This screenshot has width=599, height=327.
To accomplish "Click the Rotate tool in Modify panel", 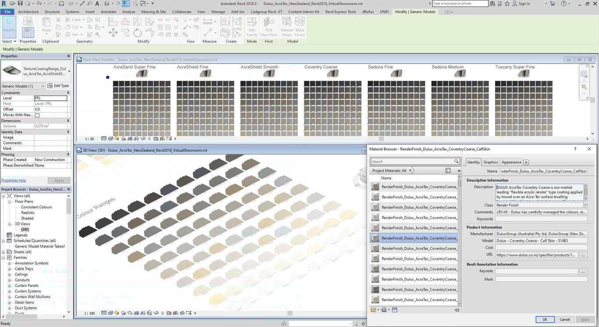I will [x=138, y=32].
